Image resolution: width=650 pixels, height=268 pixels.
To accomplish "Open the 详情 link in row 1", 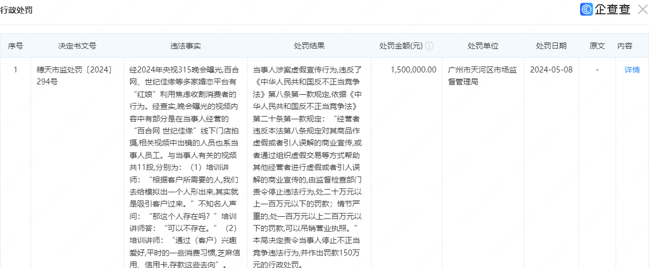I will pyautogui.click(x=632, y=70).
